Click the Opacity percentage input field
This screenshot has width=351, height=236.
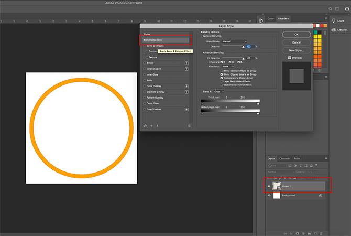(x=249, y=46)
